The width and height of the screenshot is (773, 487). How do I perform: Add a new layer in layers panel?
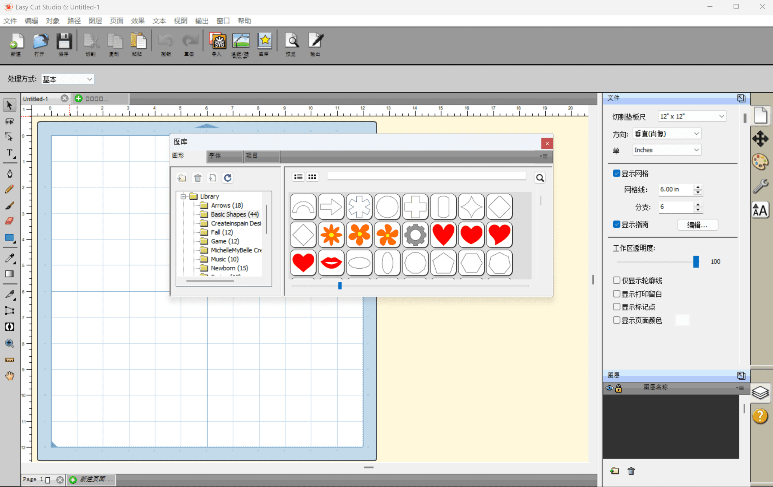pyautogui.click(x=615, y=471)
